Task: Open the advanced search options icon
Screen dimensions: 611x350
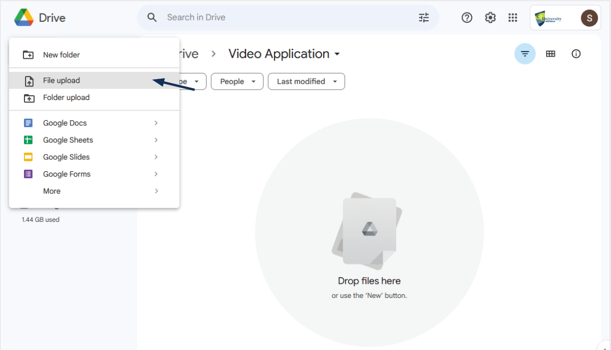Action: click(424, 18)
